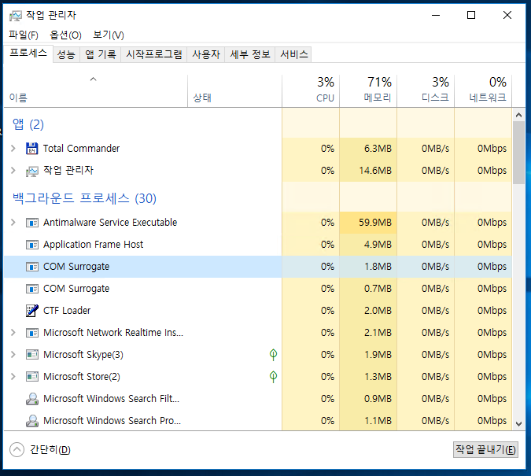Click the 백그라운드 프로세스 (30) heading

(x=84, y=198)
